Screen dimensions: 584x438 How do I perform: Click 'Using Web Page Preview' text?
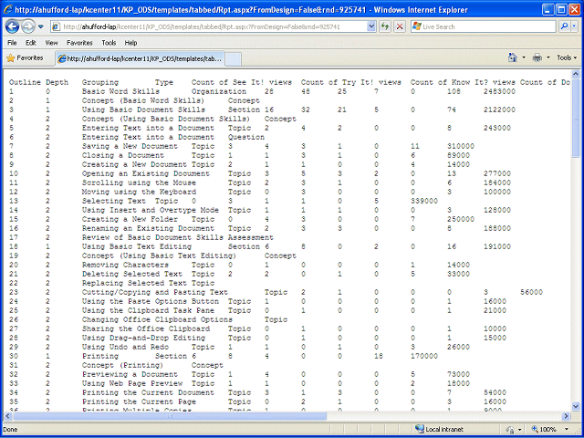click(131, 383)
